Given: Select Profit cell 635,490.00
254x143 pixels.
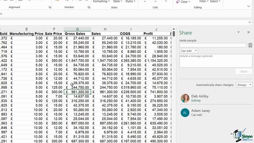Looking at the screenshot, I should click(156, 123).
